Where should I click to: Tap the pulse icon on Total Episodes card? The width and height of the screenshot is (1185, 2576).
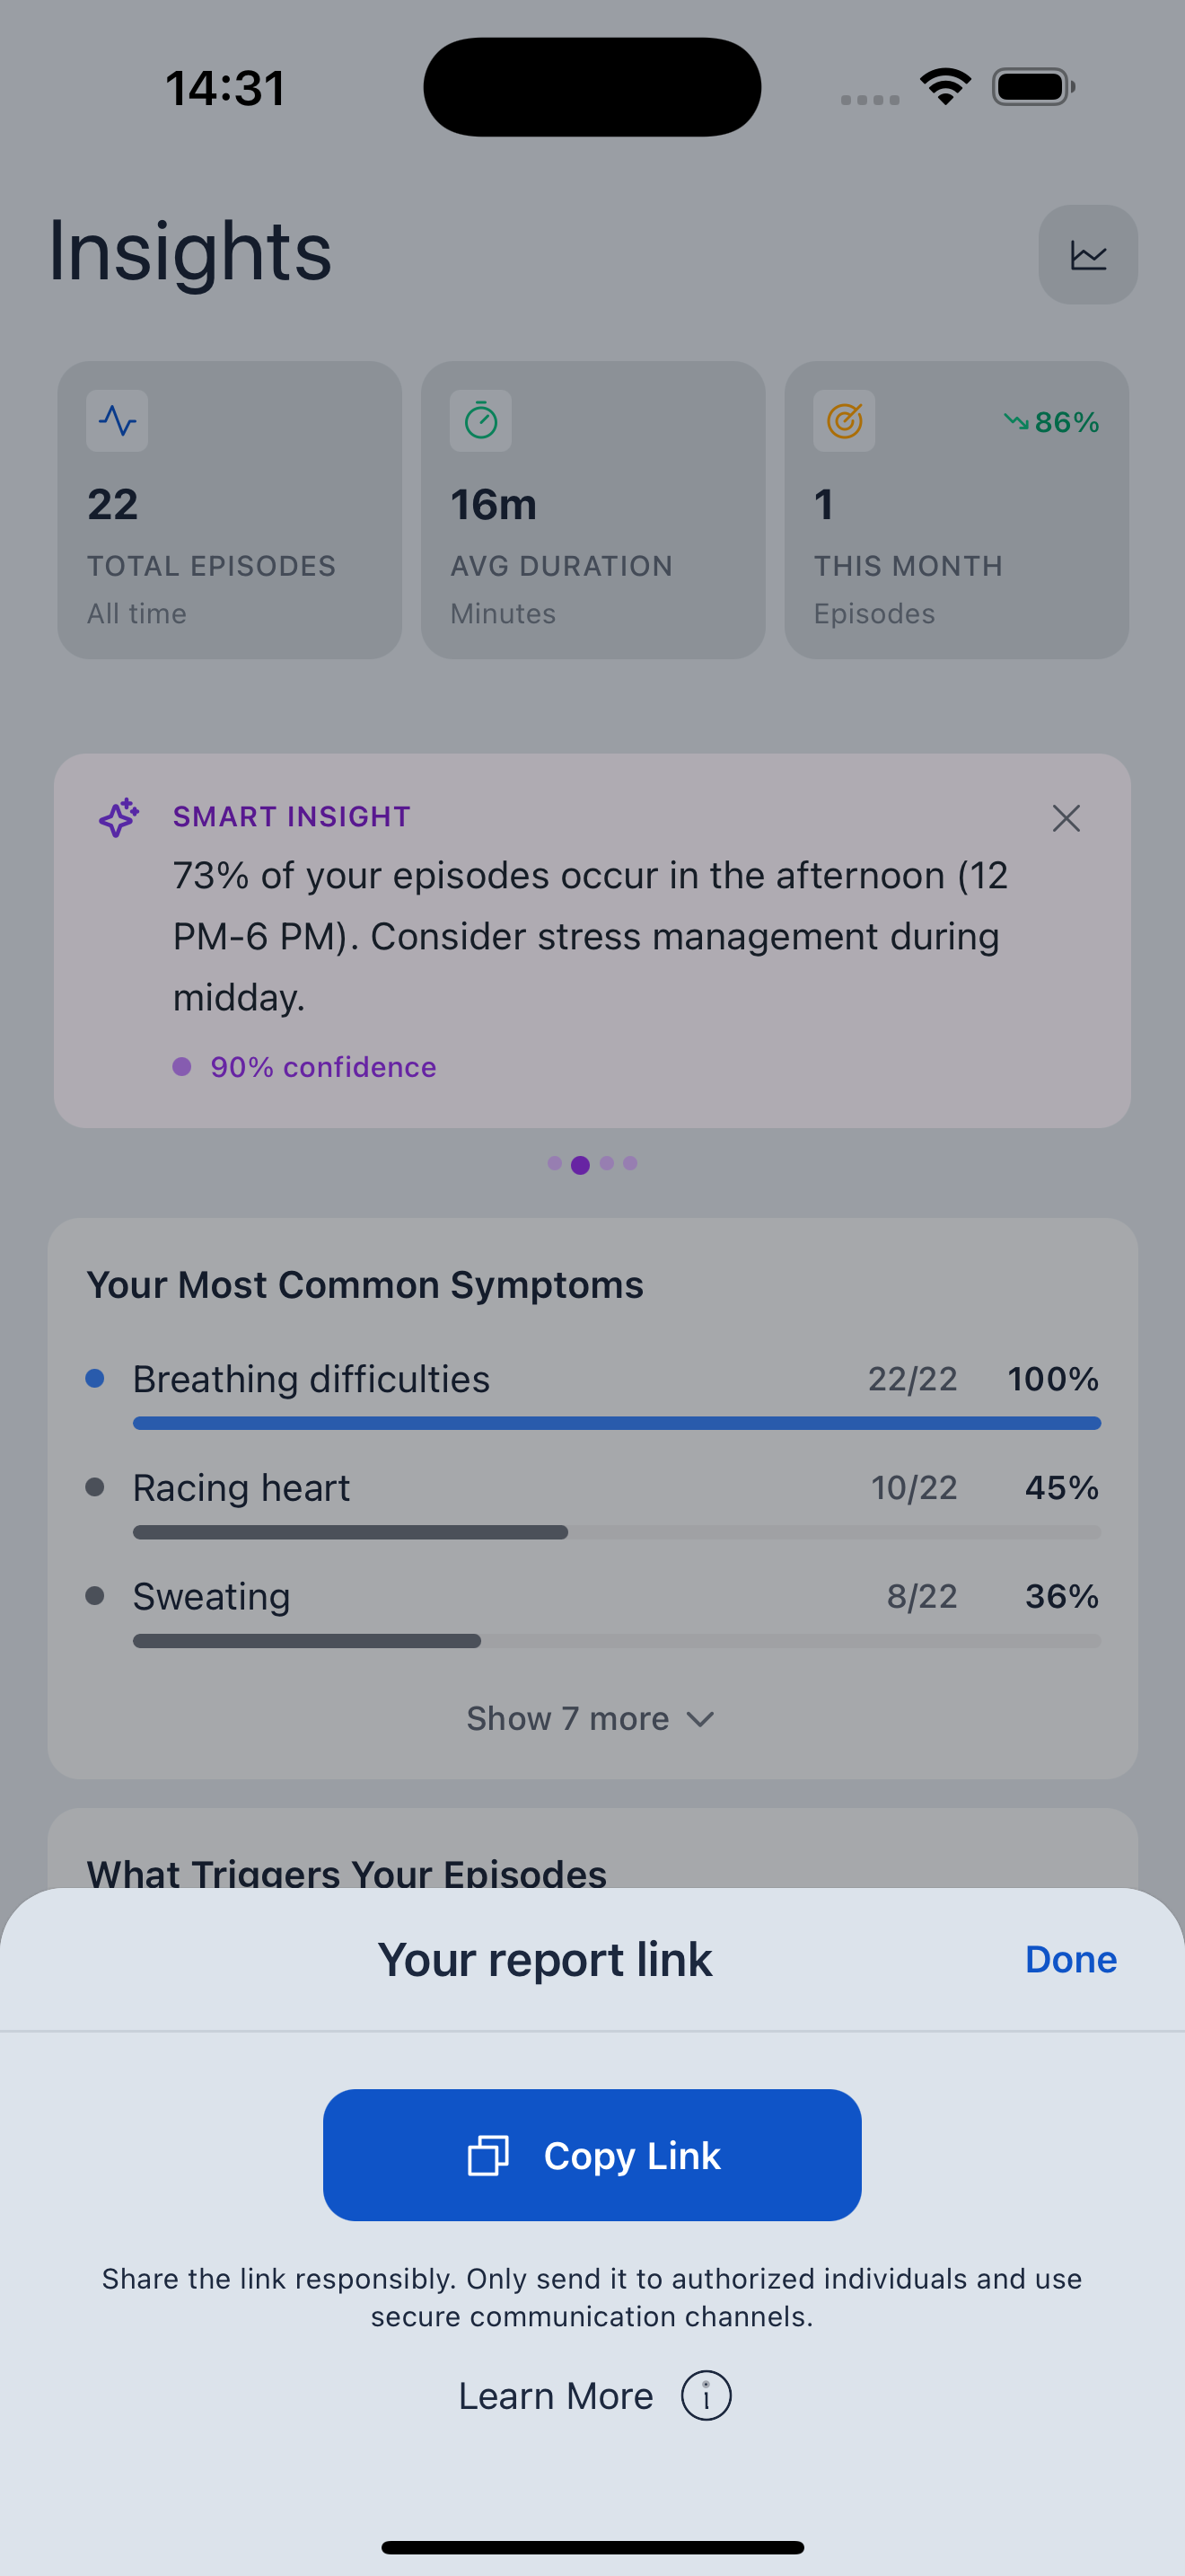(117, 421)
